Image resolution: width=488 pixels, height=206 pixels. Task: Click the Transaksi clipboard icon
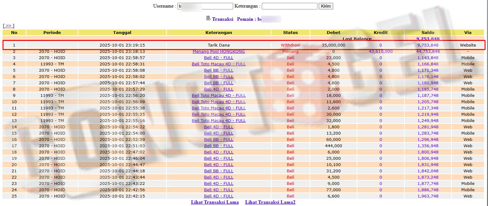tap(208, 18)
